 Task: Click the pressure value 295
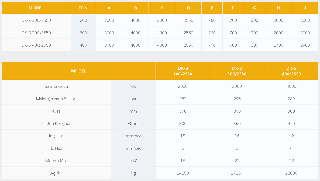[x=237, y=99]
